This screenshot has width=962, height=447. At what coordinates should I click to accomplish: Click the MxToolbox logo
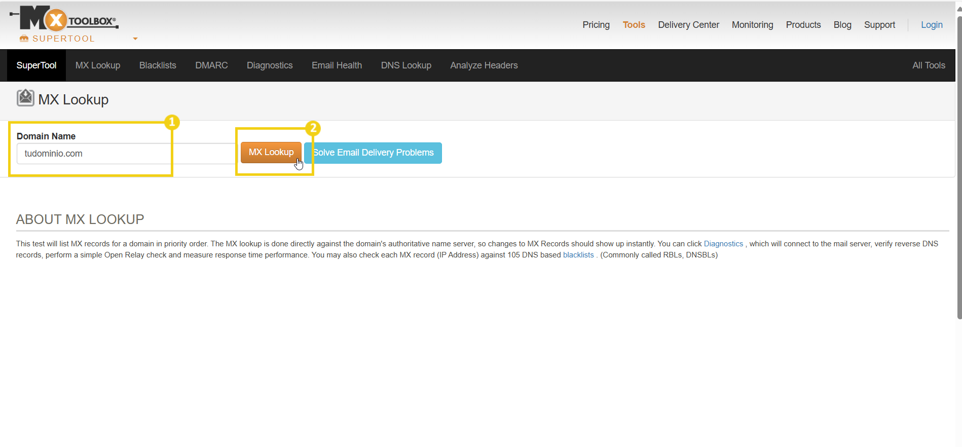(64, 18)
